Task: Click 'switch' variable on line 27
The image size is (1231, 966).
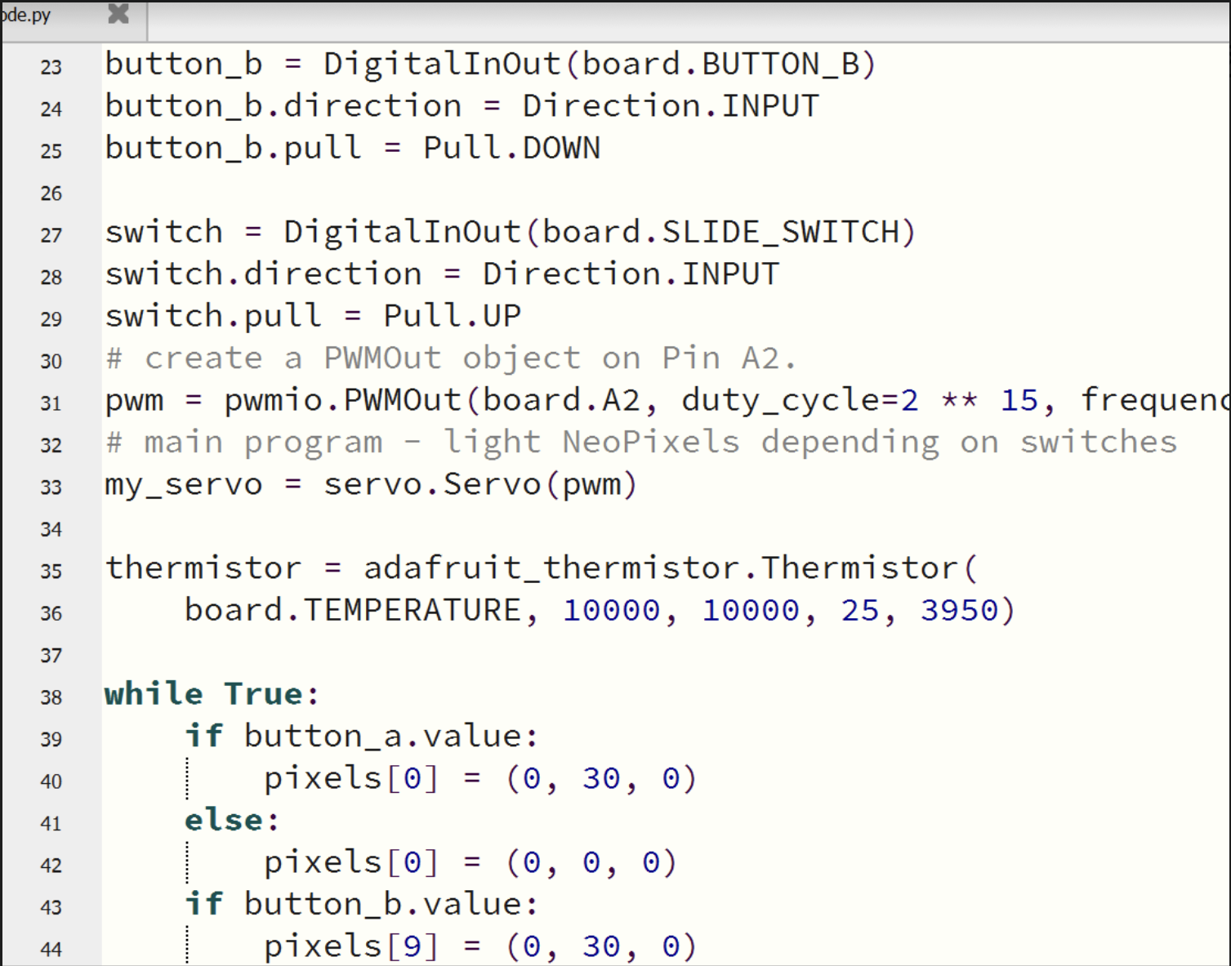Action: pos(163,232)
